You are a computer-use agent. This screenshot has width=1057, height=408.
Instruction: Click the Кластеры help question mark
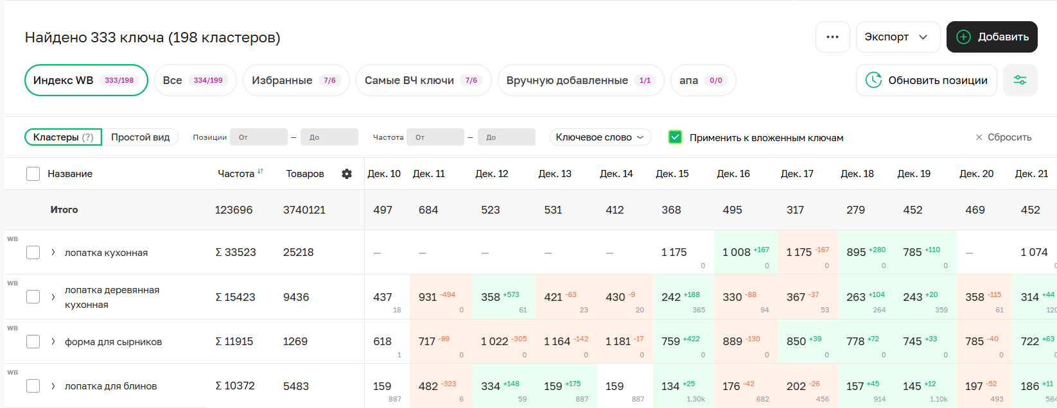click(x=88, y=137)
